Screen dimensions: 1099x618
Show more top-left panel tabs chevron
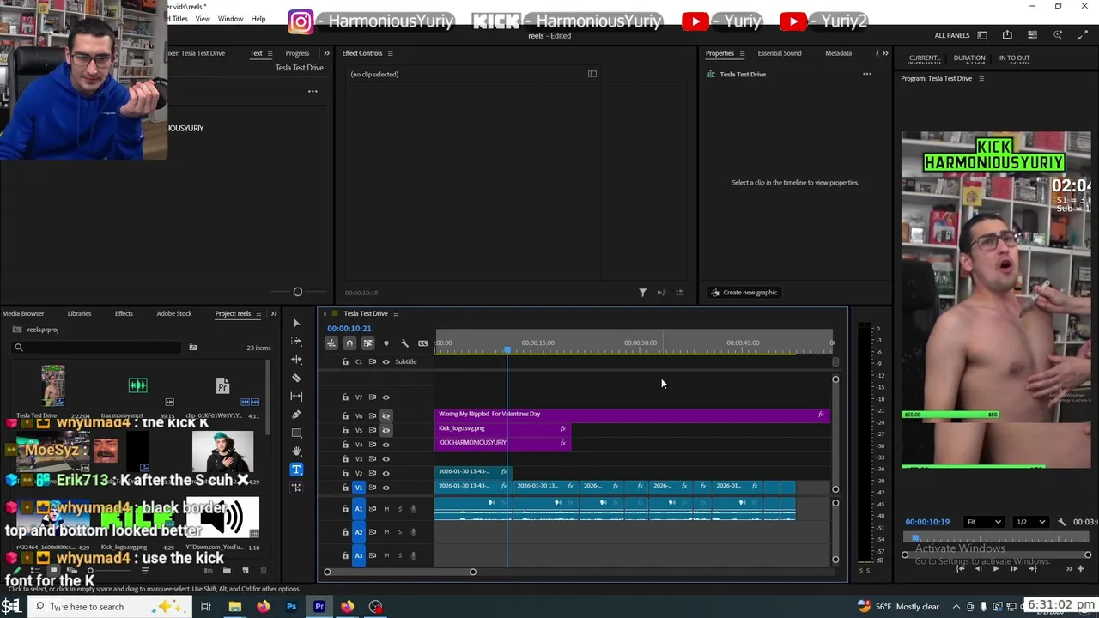point(326,53)
